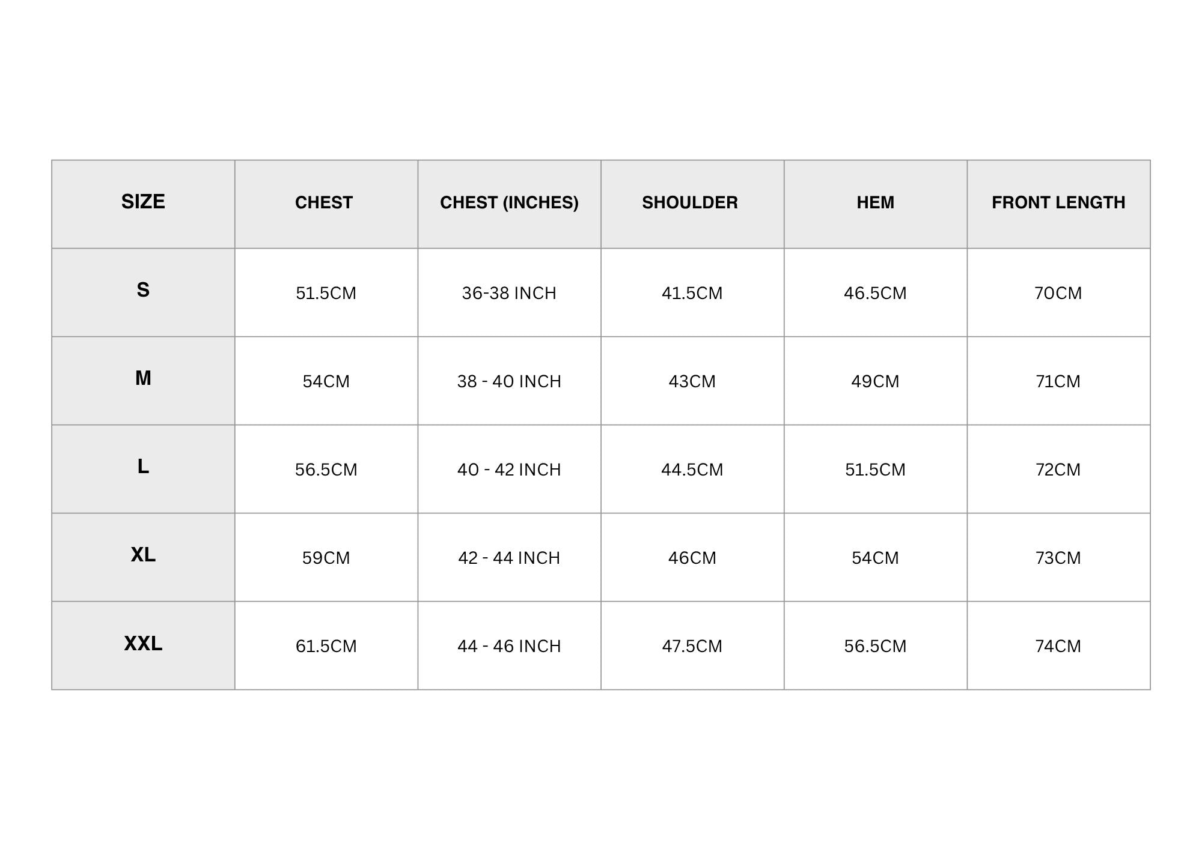Click the 49CM hem cell
This screenshot has width=1202, height=849.
[875, 381]
